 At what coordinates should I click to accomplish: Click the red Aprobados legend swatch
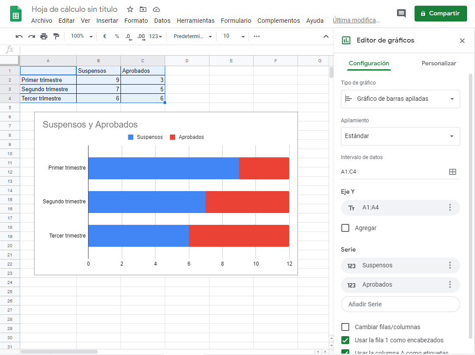pyautogui.click(x=173, y=137)
